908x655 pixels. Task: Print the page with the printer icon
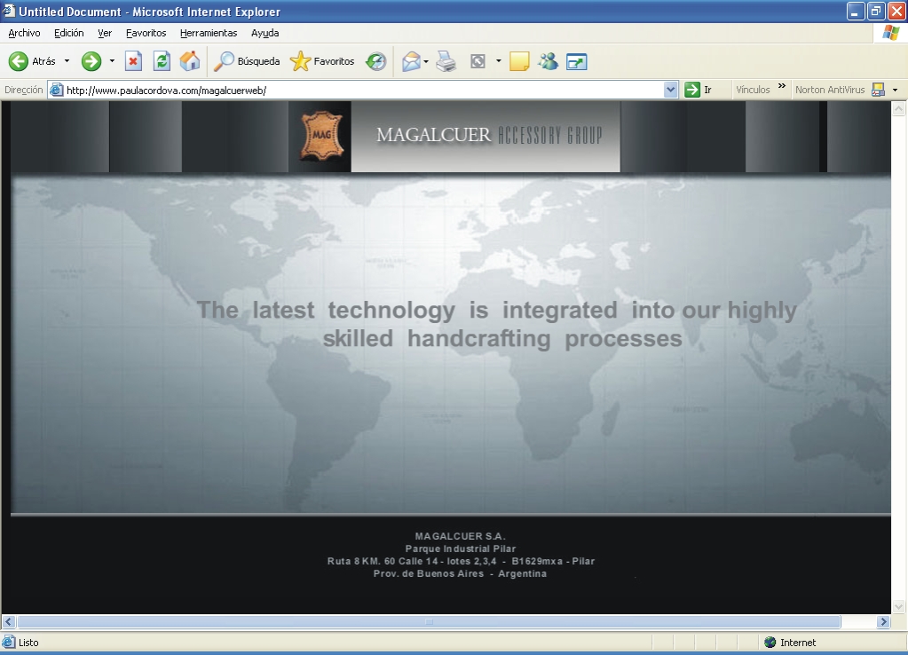coord(446,61)
